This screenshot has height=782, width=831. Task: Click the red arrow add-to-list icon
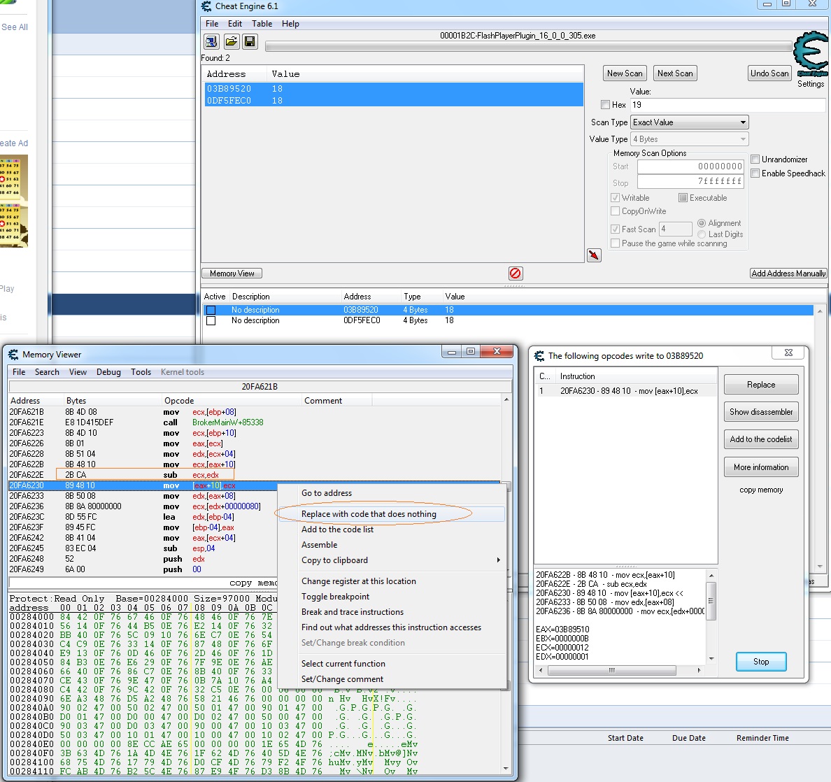594,255
